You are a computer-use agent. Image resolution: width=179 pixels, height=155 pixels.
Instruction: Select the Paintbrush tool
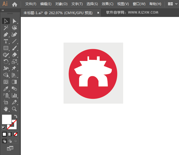click(14, 48)
